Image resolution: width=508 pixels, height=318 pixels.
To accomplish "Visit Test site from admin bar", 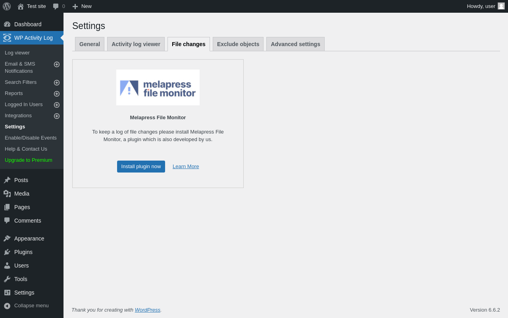I will click(37, 6).
